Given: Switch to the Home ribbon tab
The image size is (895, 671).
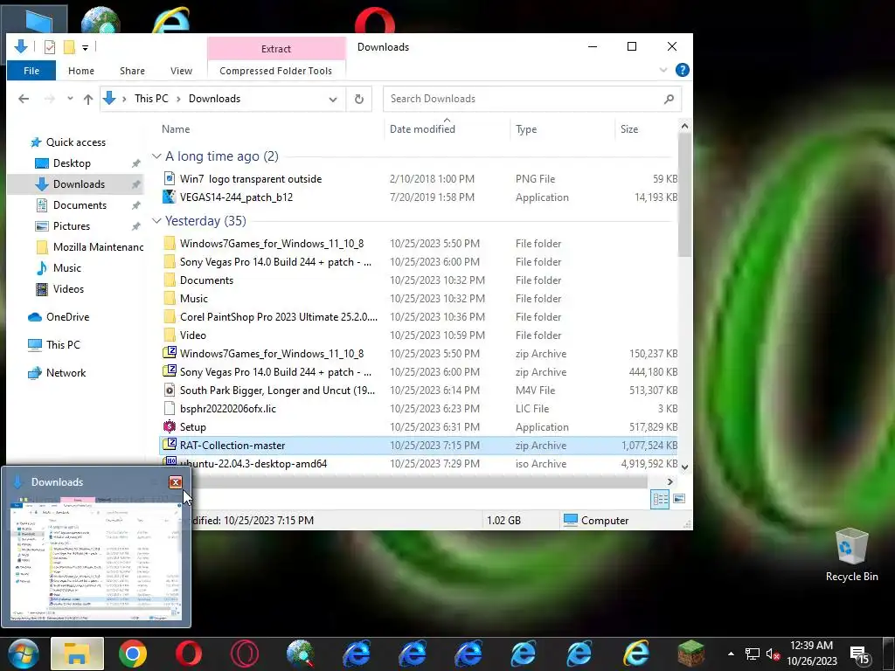Looking at the screenshot, I should (81, 71).
